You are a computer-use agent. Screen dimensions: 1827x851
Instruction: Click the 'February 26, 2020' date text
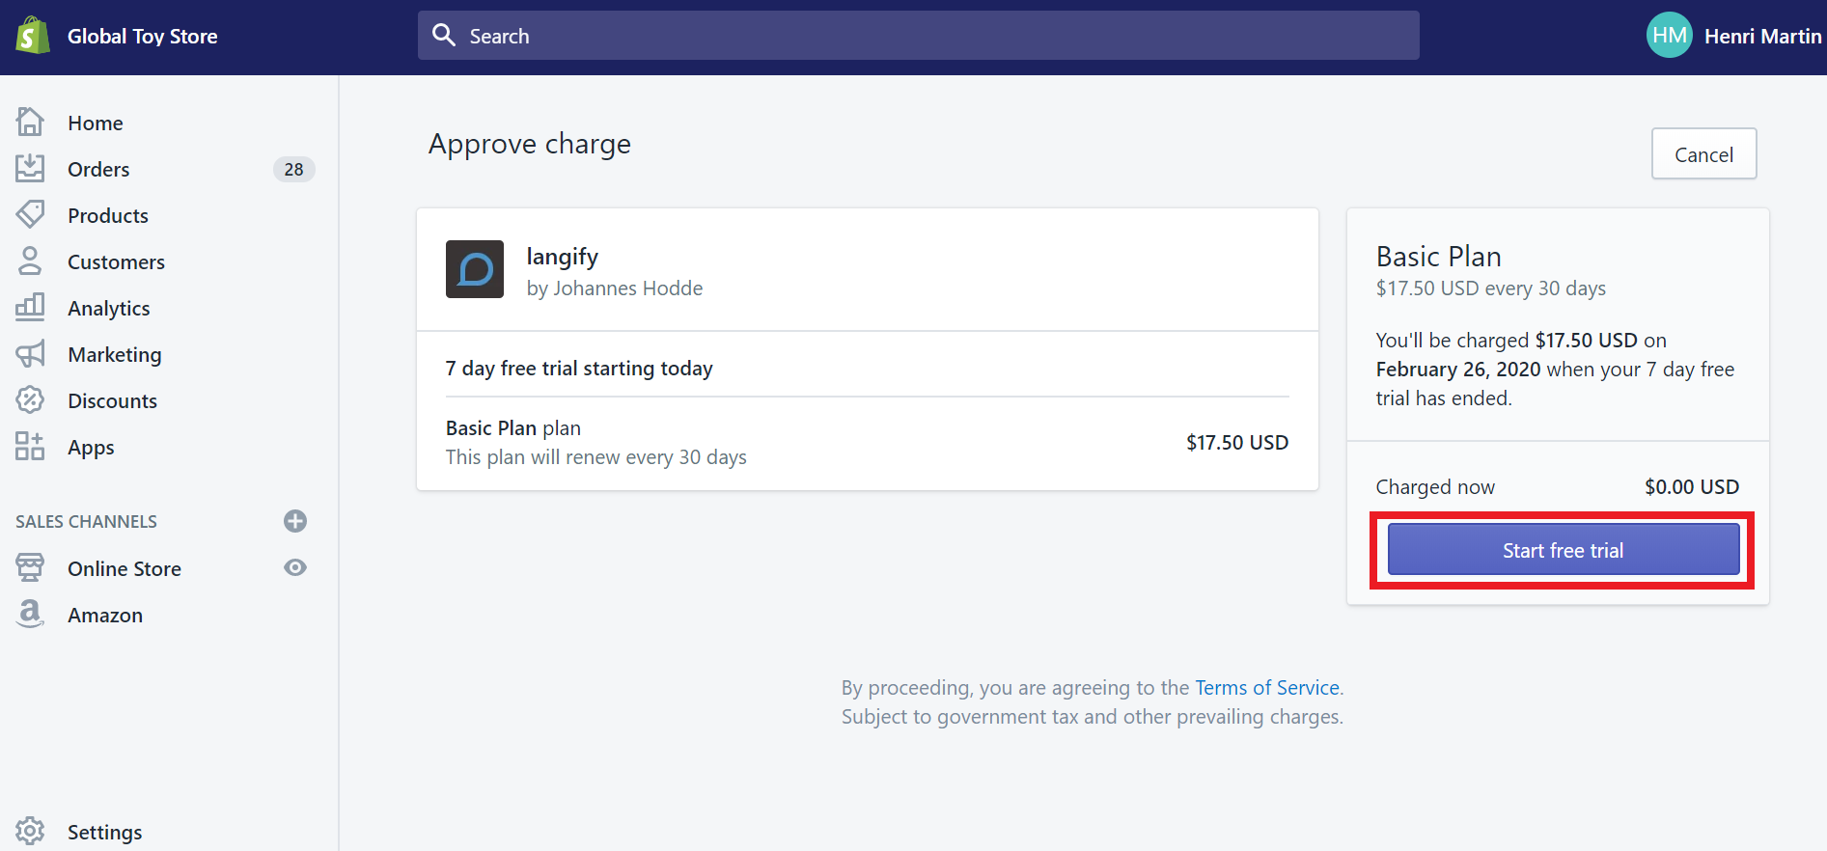[x=1458, y=370]
